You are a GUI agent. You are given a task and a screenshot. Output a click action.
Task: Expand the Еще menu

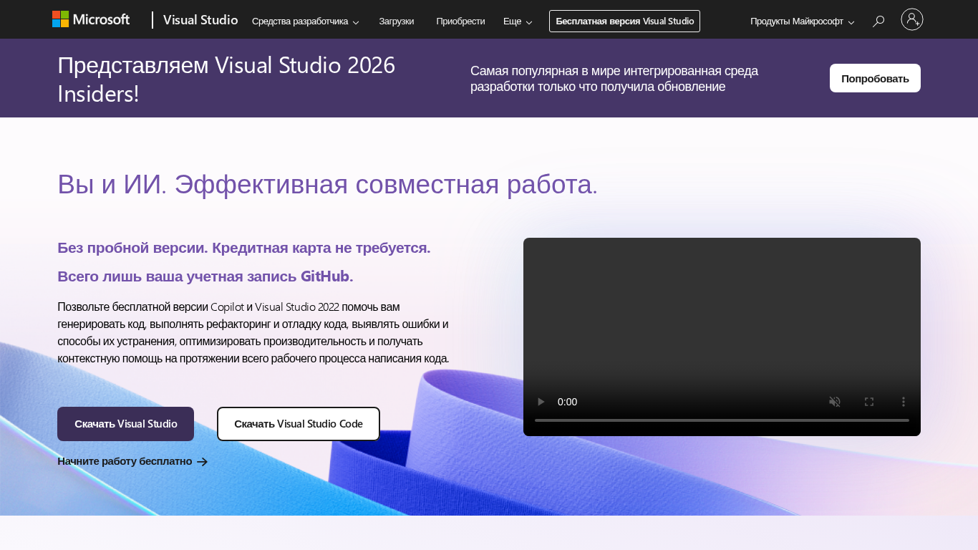coord(518,21)
